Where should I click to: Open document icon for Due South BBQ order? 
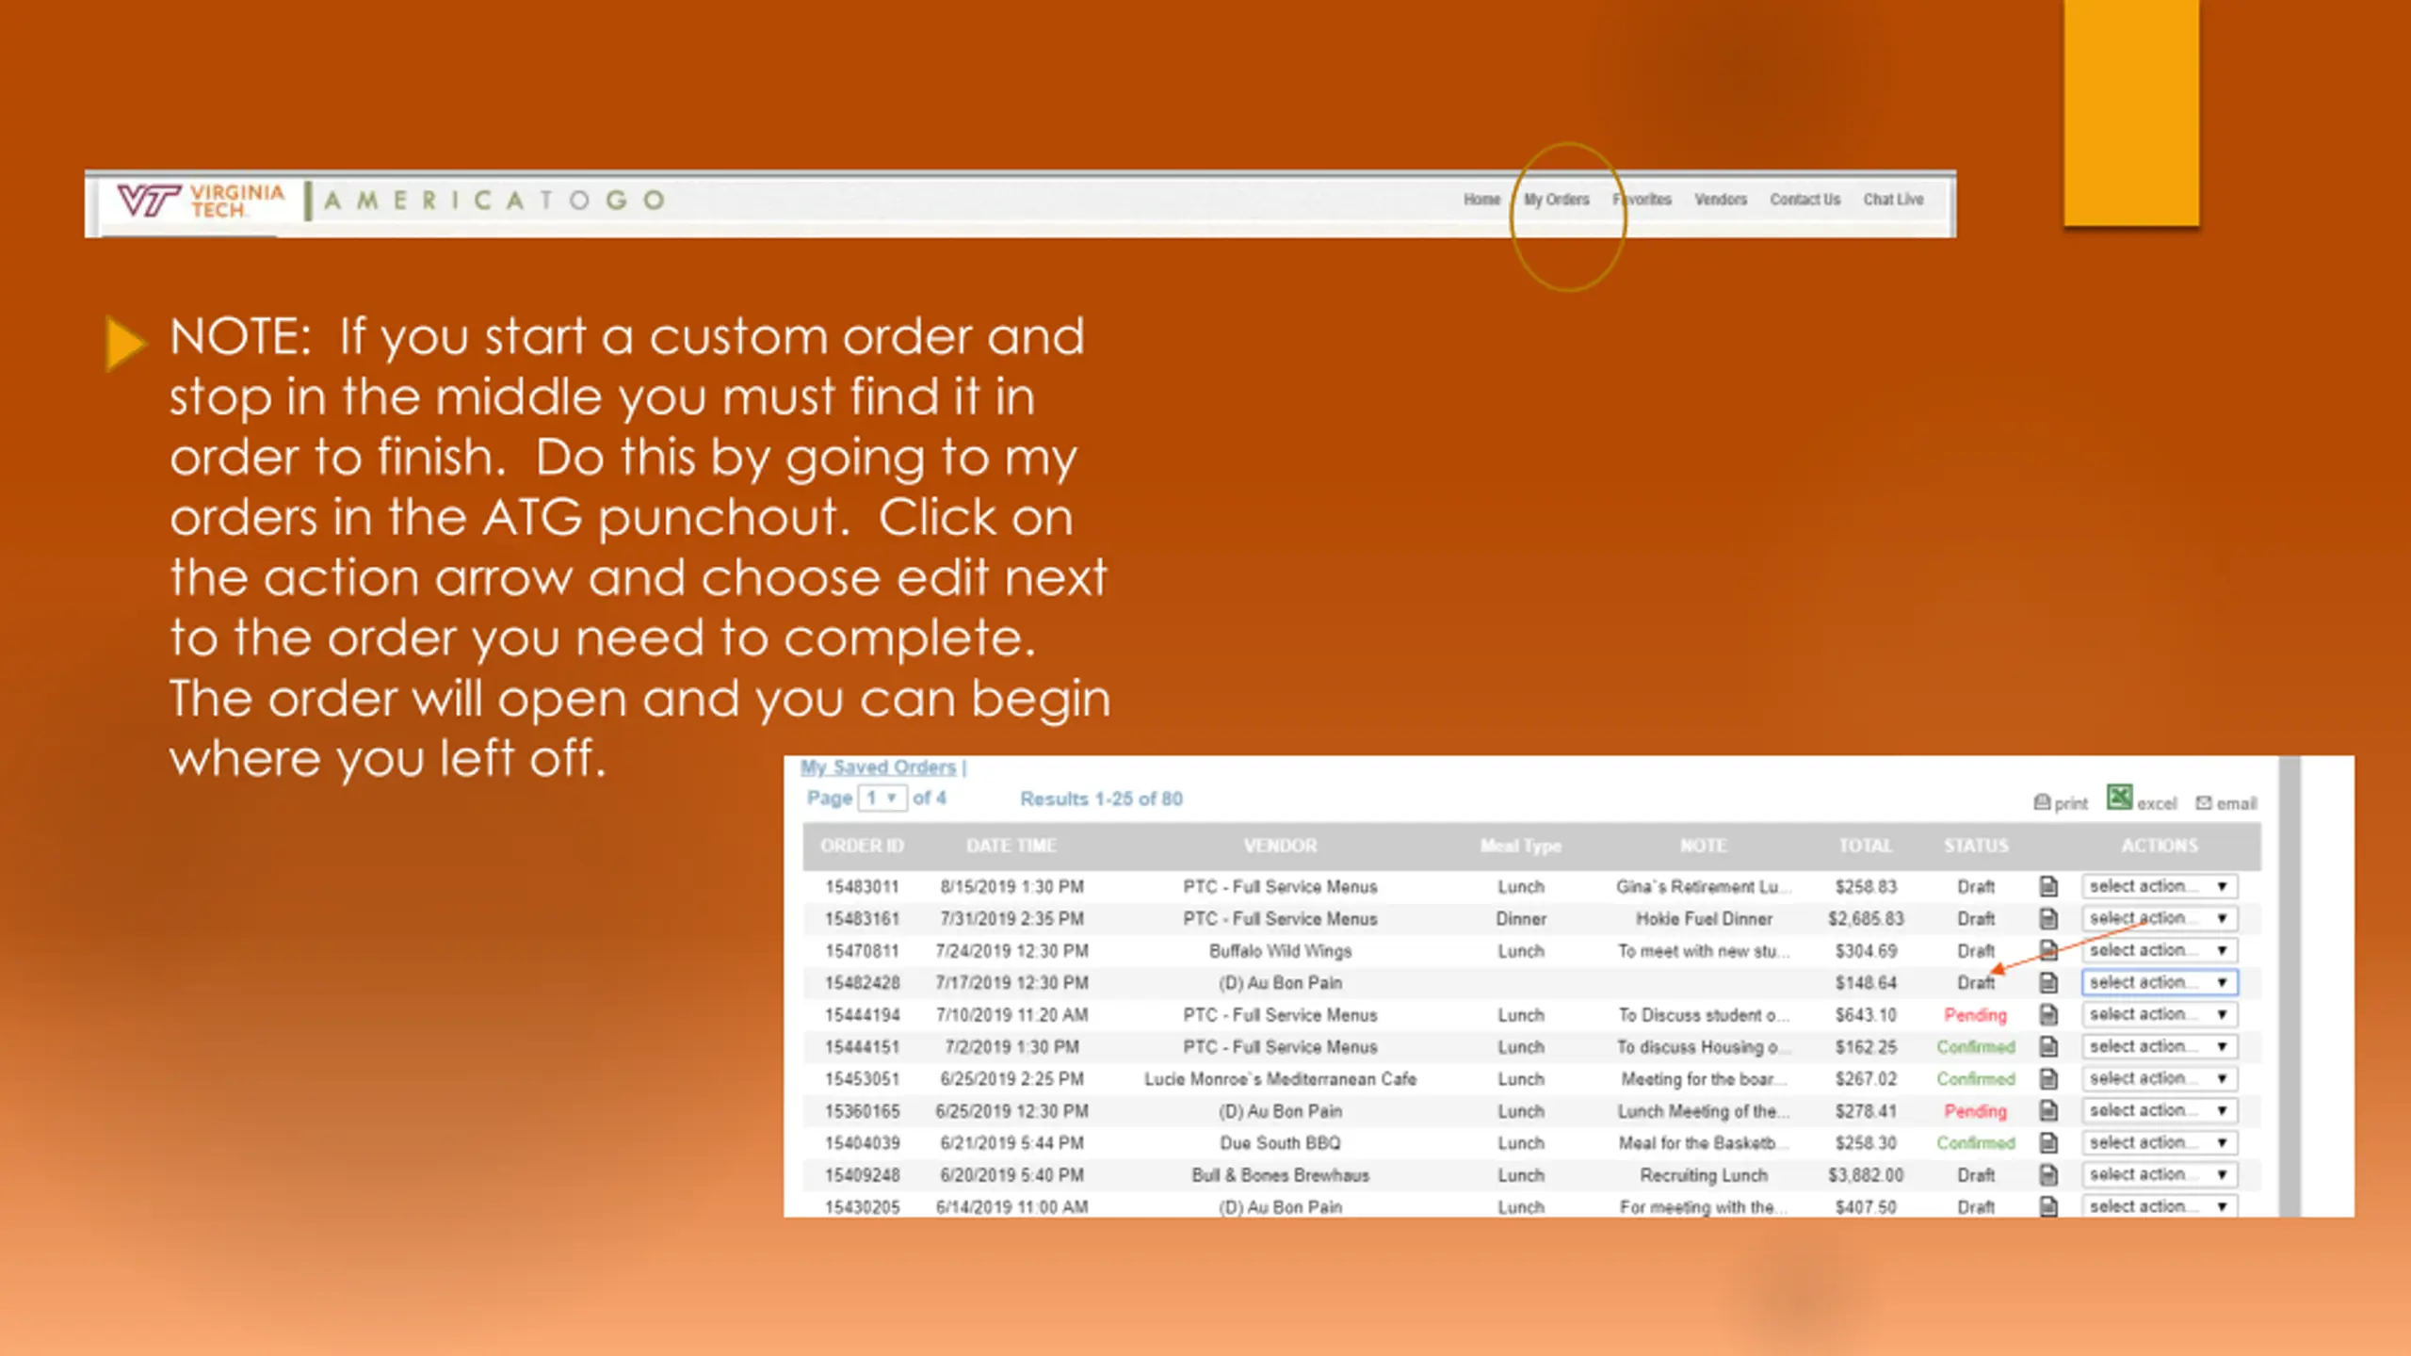pyautogui.click(x=2048, y=1142)
